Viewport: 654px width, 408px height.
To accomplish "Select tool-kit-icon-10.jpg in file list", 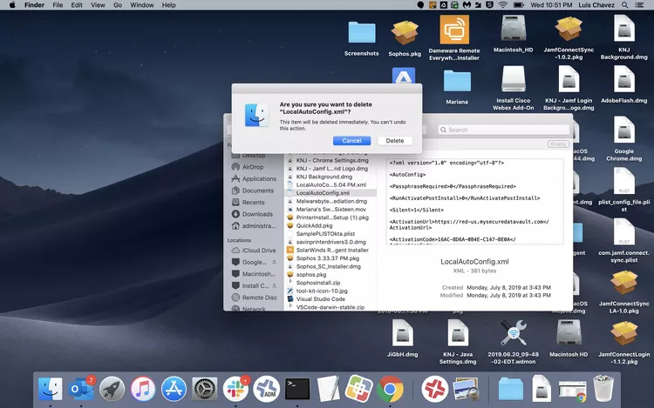I will (x=322, y=291).
